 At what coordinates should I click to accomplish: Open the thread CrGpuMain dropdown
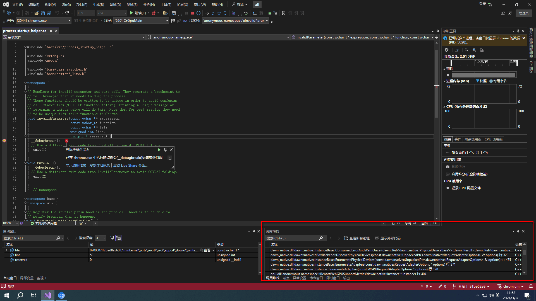pyautogui.click(x=167, y=21)
